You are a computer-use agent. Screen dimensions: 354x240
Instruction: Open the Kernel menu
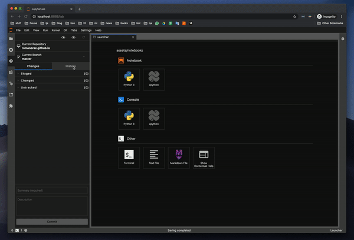pyautogui.click(x=55, y=30)
